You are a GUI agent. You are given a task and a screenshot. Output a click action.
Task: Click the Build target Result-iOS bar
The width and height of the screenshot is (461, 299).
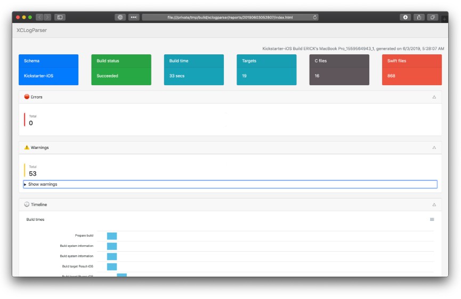pyautogui.click(x=111, y=266)
